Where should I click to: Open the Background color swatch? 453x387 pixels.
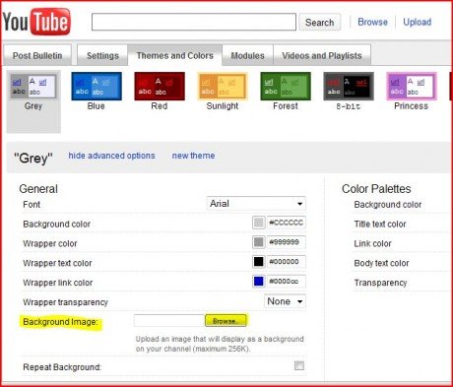258,223
